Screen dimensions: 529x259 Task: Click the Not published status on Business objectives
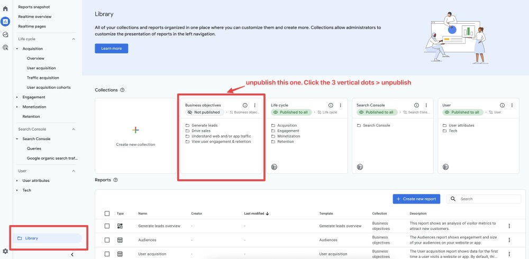204,112
